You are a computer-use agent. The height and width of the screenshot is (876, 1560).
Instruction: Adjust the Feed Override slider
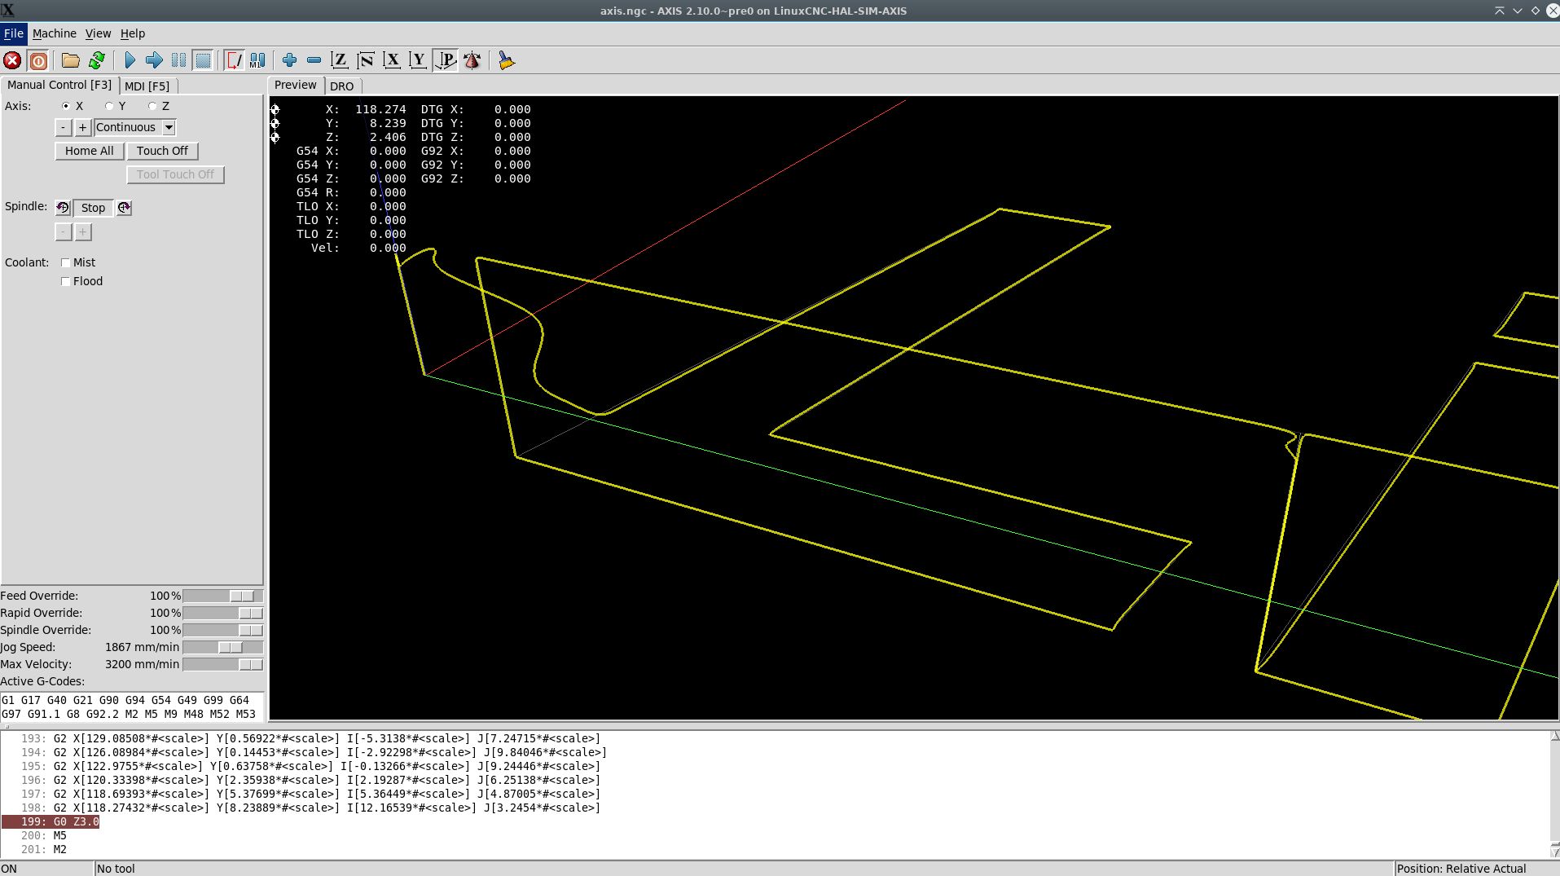pos(223,596)
